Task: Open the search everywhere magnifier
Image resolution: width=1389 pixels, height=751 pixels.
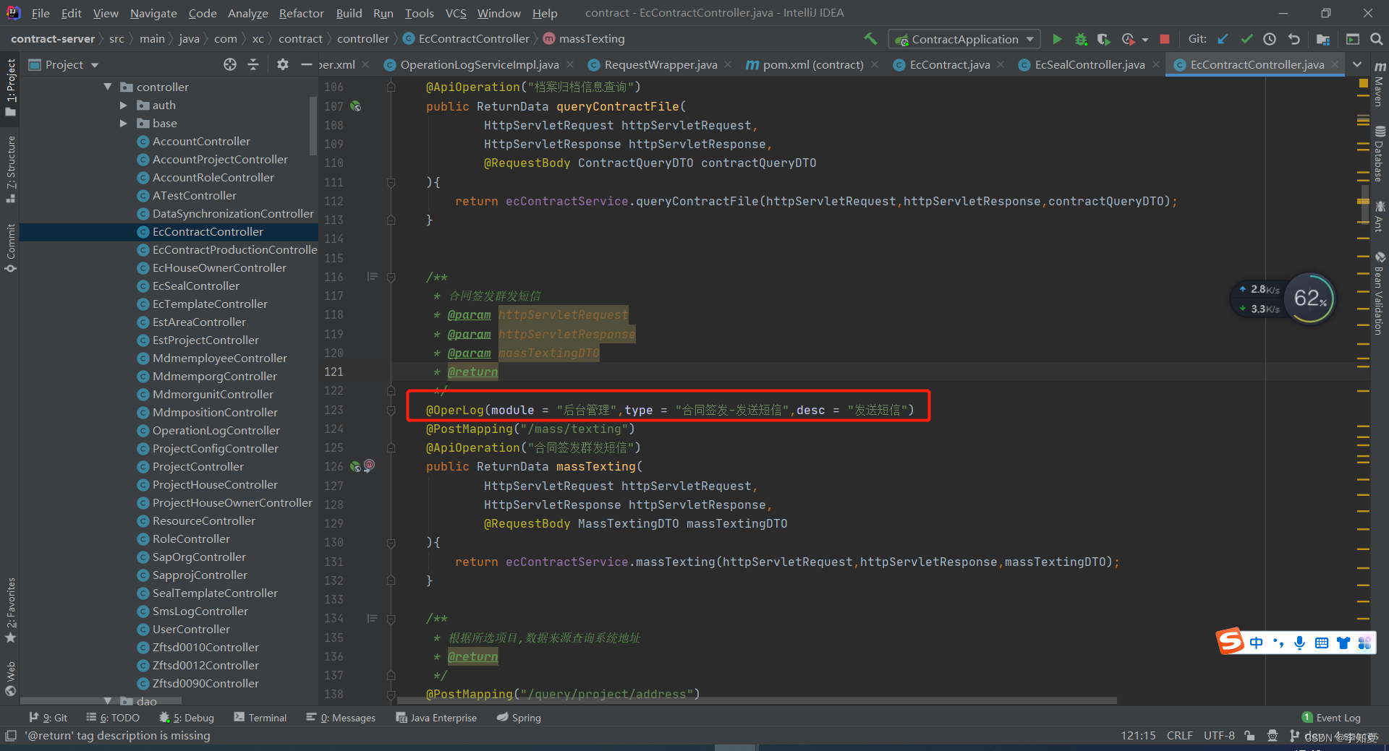Action: pos(1377,39)
